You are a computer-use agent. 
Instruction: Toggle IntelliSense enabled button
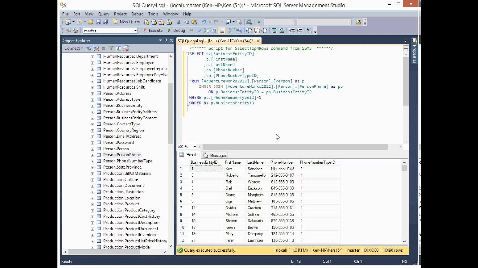[222, 31]
